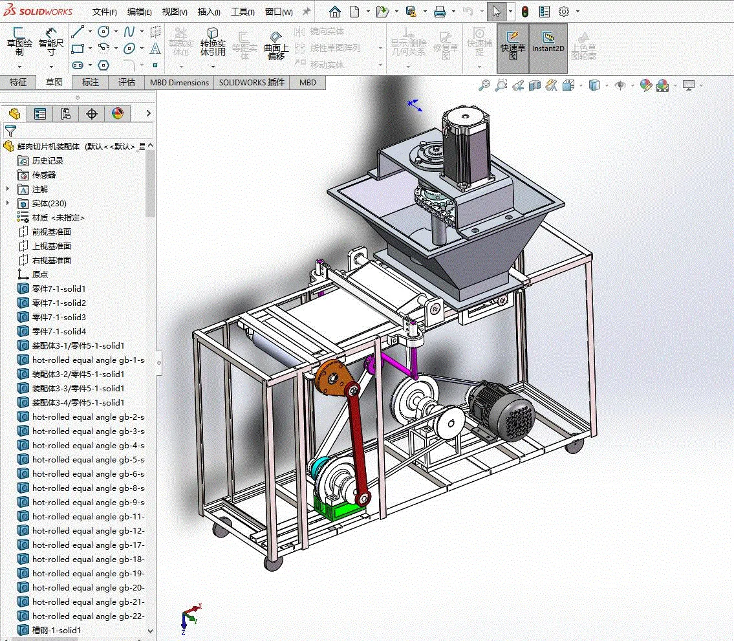This screenshot has height=641, width=734.
Task: Select the Polygon sketch tool
Action: [103, 65]
